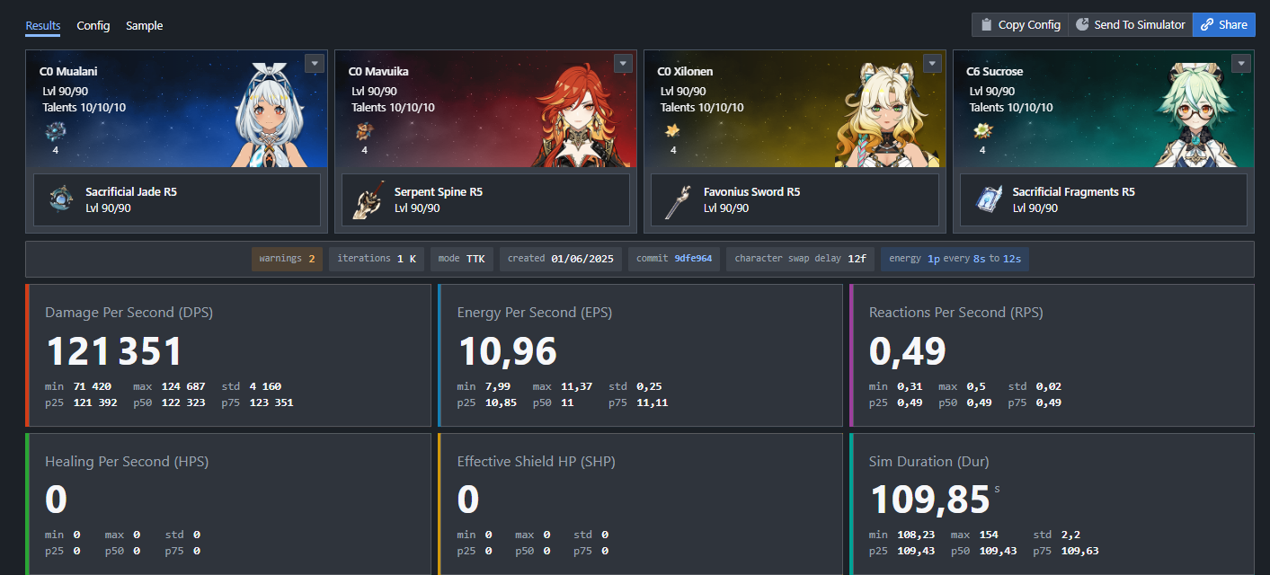Click the iterations 1 K badge
The height and width of the screenshot is (575, 1270).
pos(377,259)
